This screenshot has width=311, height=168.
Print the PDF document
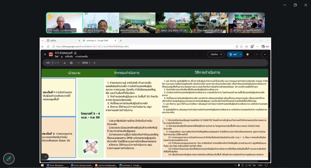click(x=71, y=63)
